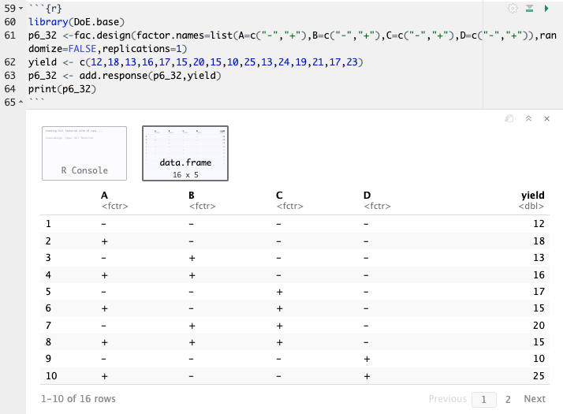Click row number 6 in the table
563x414 pixels.
[48, 308]
